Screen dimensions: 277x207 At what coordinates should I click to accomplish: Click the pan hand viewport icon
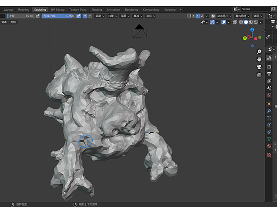tap(259, 59)
